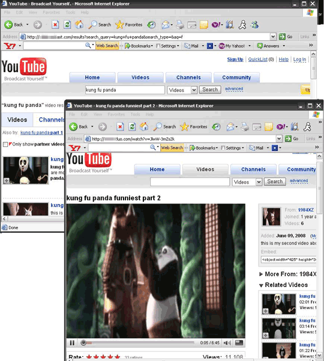This screenshot has width=324, height=361.
Task: Open first related video thumbnail 02:01
Action: click(279, 304)
